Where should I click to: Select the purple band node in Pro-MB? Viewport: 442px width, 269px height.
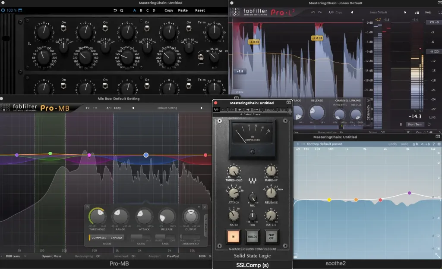(x=17, y=155)
